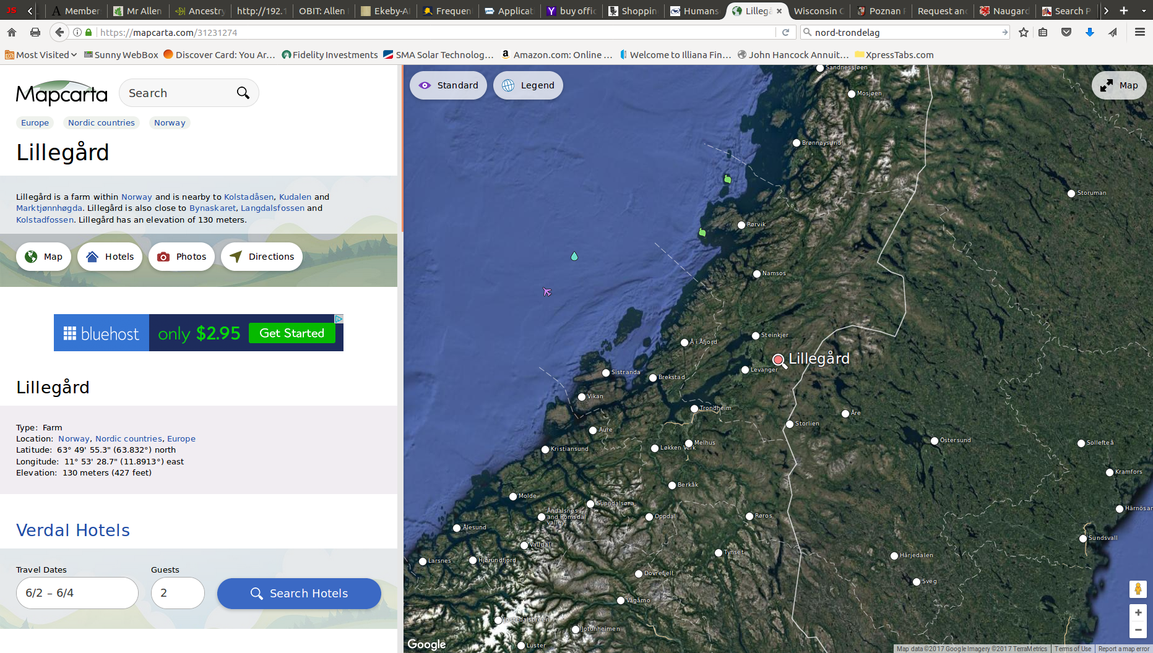
Task: Click the green marker near Rørvik coast
Action: point(702,233)
